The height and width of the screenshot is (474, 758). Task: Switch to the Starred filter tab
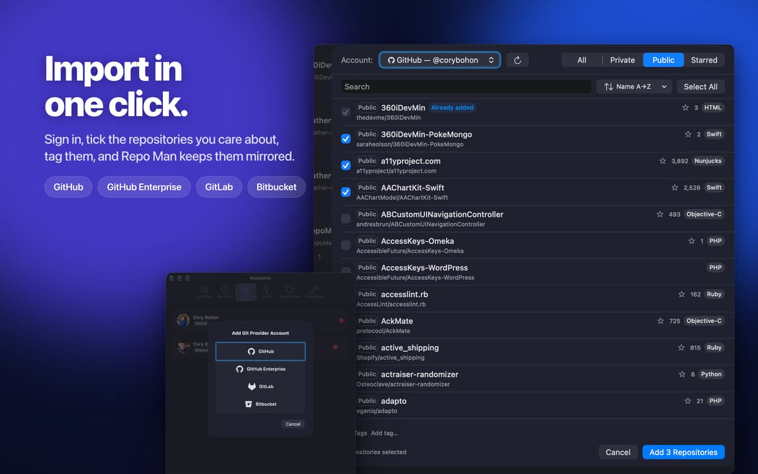[x=704, y=60]
